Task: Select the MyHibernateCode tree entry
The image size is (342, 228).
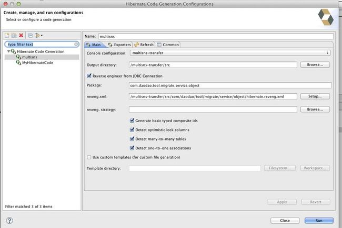Action: pos(37,63)
